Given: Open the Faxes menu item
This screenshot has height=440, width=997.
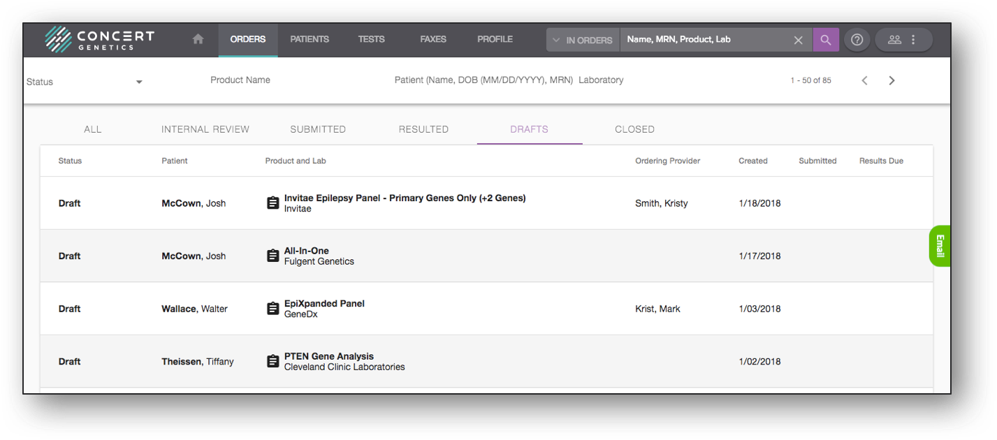Looking at the screenshot, I should click(433, 39).
